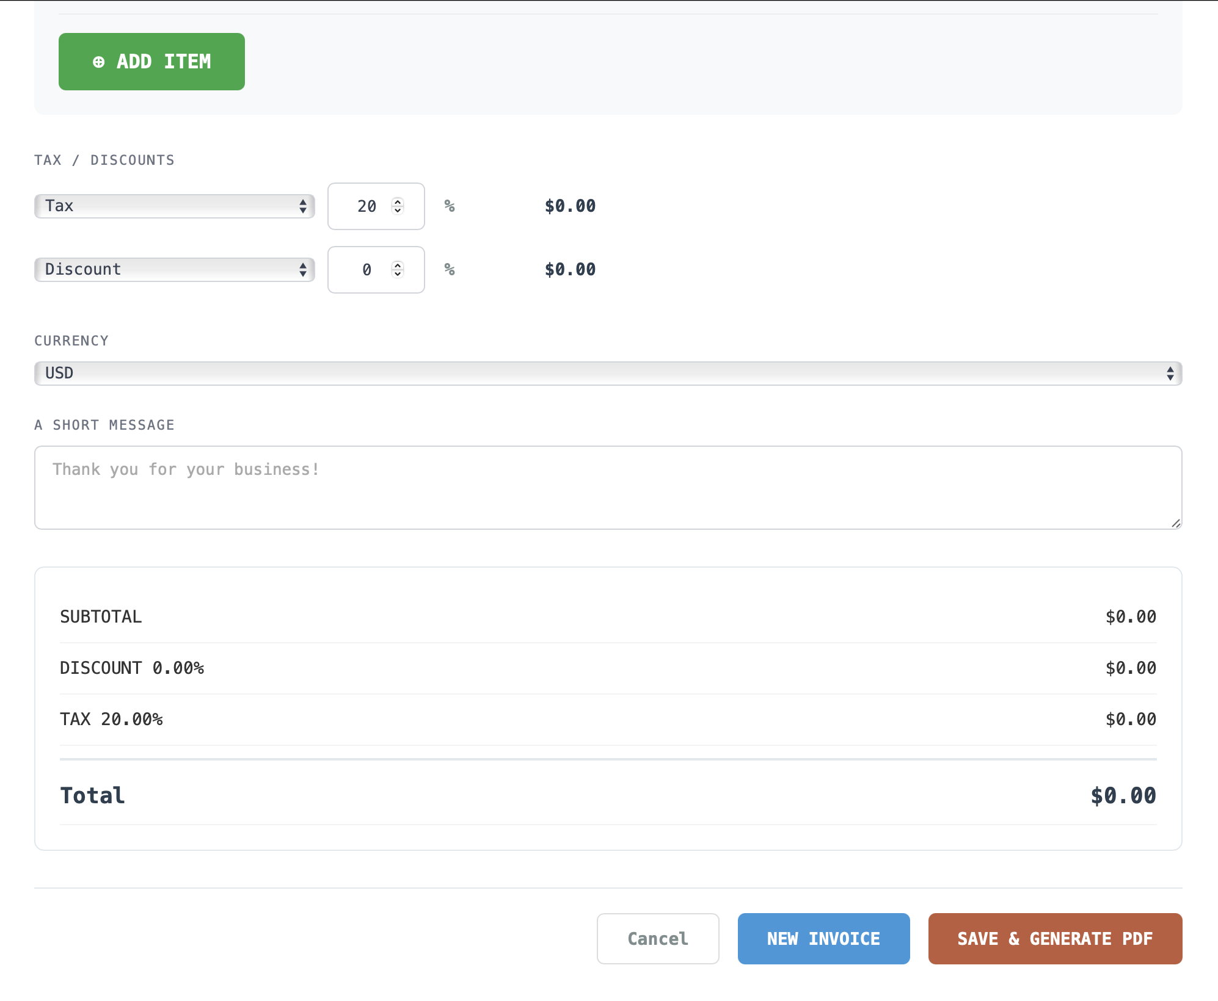The height and width of the screenshot is (1001, 1218).
Task: Click the discount percentage stepper arrows
Action: tap(398, 270)
